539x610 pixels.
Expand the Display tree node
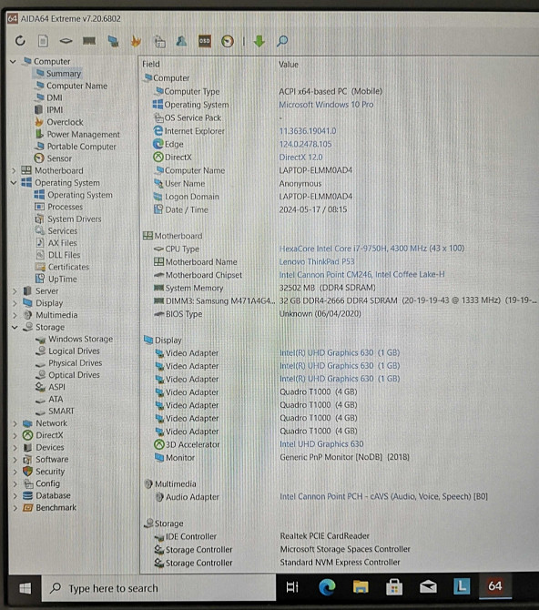(15, 303)
